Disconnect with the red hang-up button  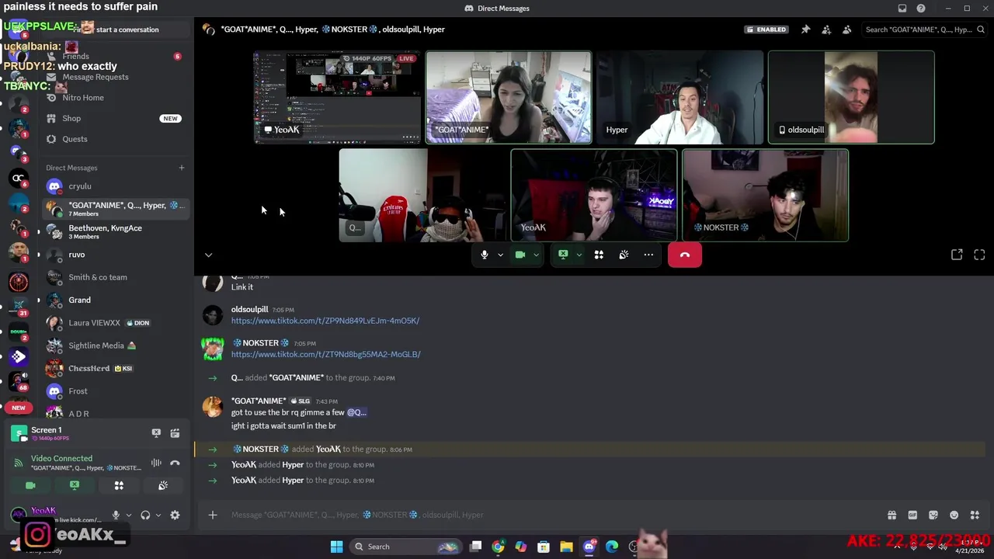coord(685,255)
